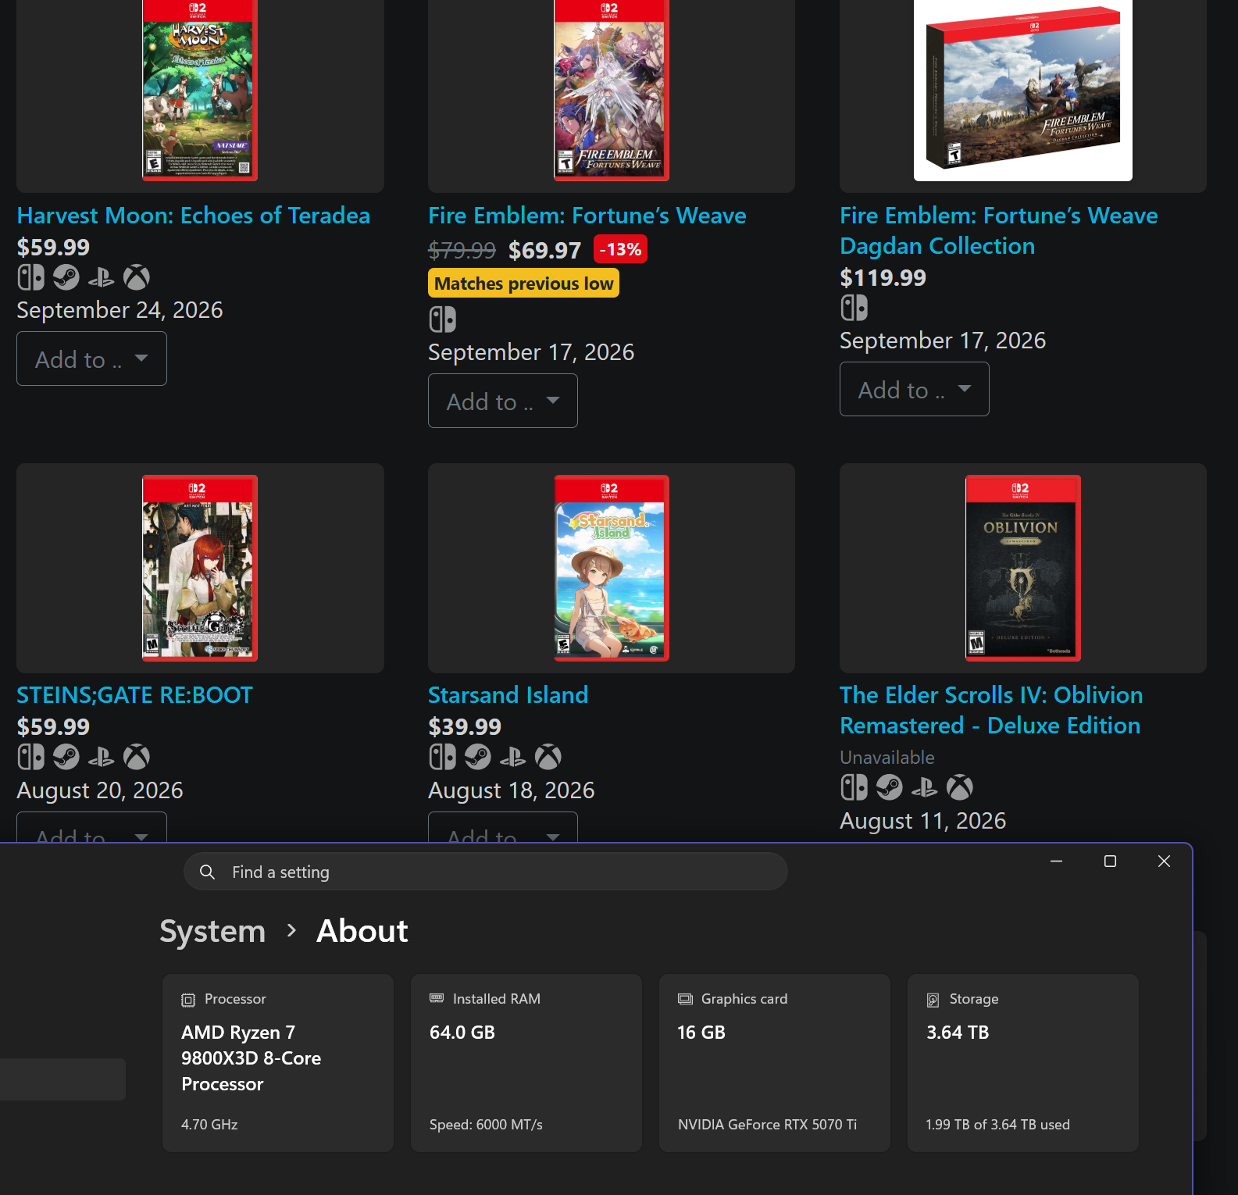
Task: Click PlayStation icon under STEINS;GATE RE:BOOT
Action: click(x=102, y=757)
